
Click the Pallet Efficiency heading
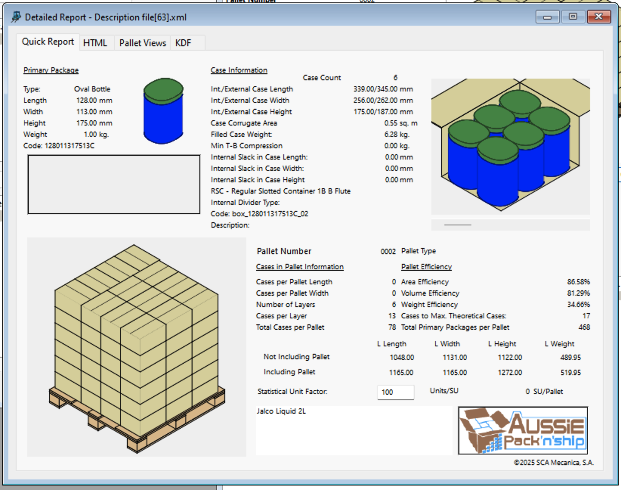[x=426, y=267]
